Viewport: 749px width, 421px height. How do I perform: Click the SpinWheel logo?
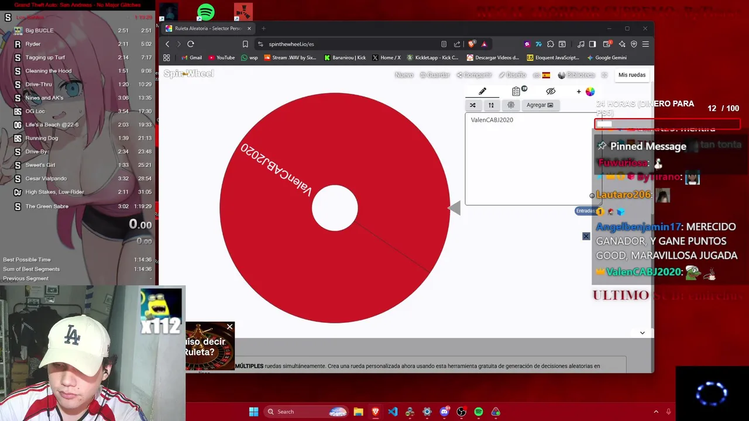(188, 74)
